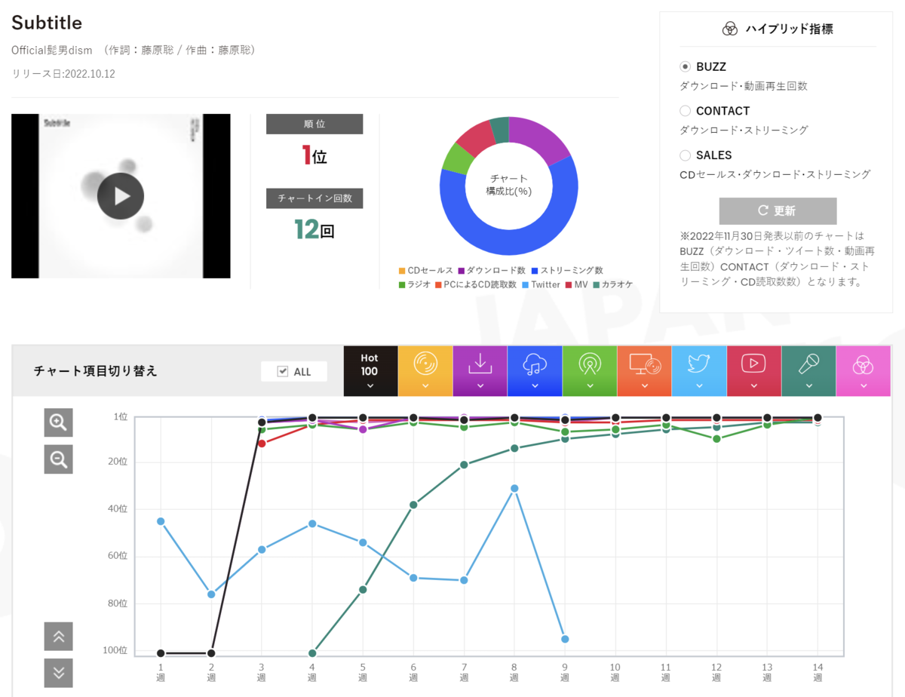Click the Twitter data point at week 2
Viewport: 905px width, 697px height.
coord(211,594)
